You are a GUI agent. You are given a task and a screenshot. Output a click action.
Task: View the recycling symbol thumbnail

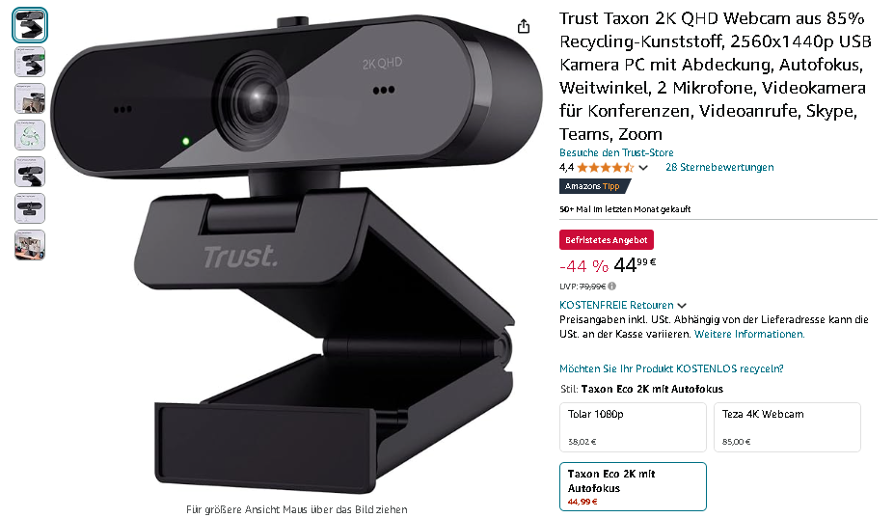point(30,135)
